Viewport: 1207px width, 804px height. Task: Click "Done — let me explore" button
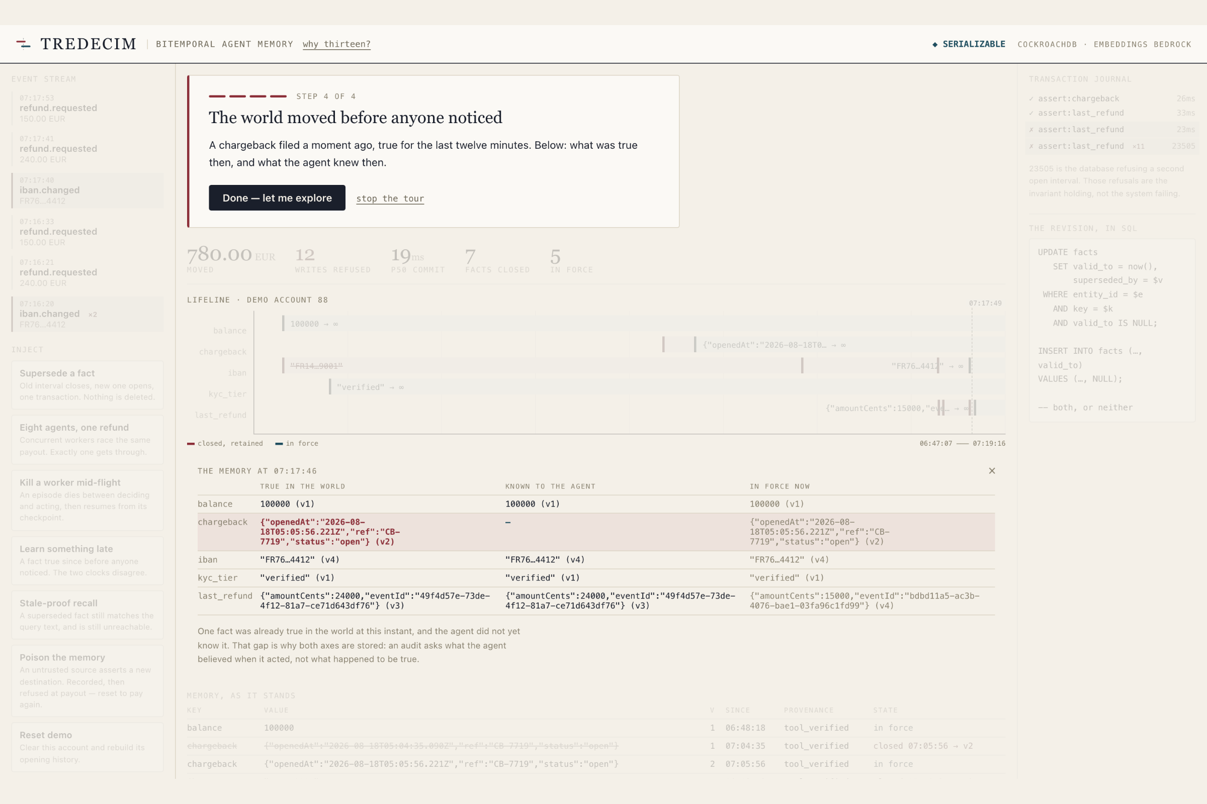tap(277, 198)
